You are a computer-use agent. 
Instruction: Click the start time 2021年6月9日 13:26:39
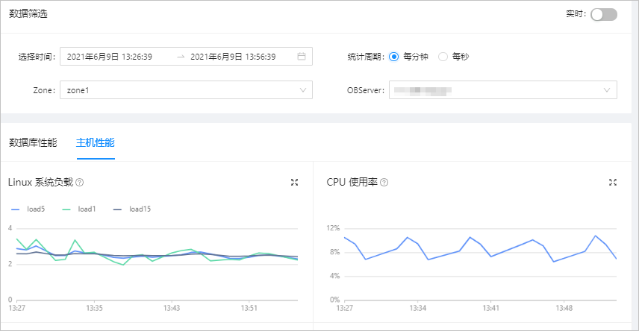click(x=109, y=57)
